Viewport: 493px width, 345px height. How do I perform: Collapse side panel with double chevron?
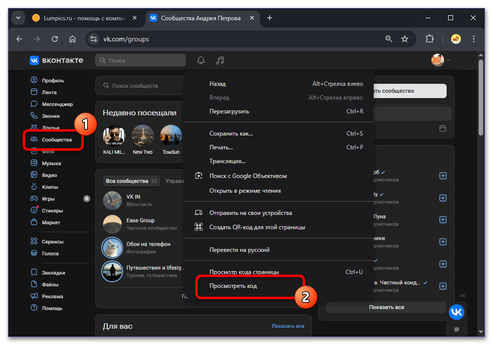click(x=463, y=296)
